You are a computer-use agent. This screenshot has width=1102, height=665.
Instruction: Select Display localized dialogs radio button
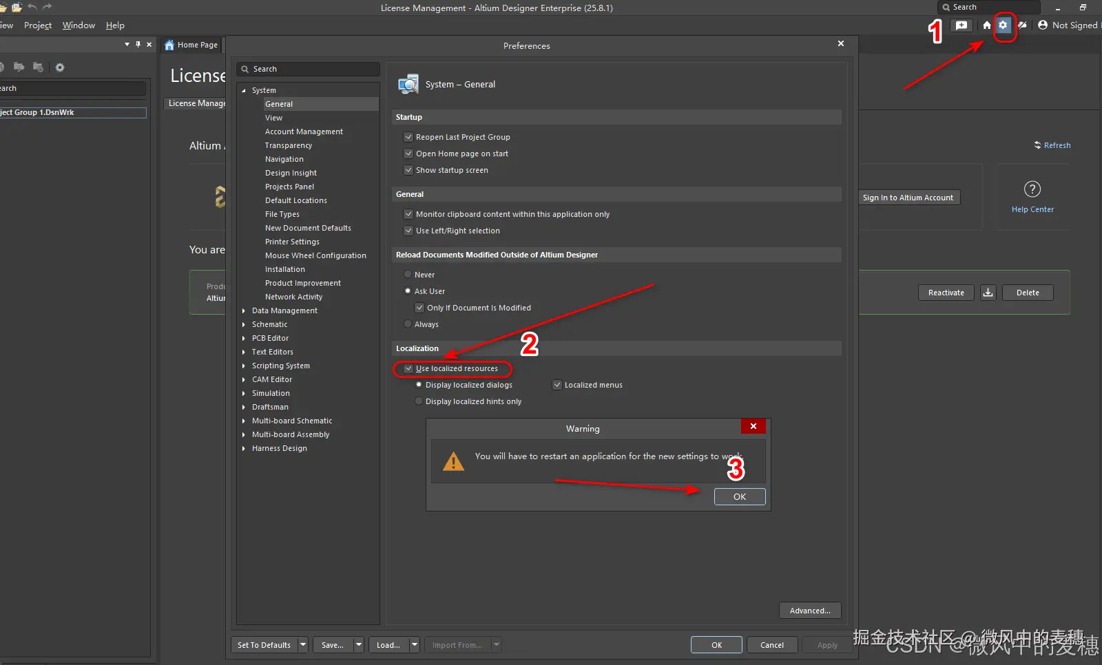[x=419, y=385]
